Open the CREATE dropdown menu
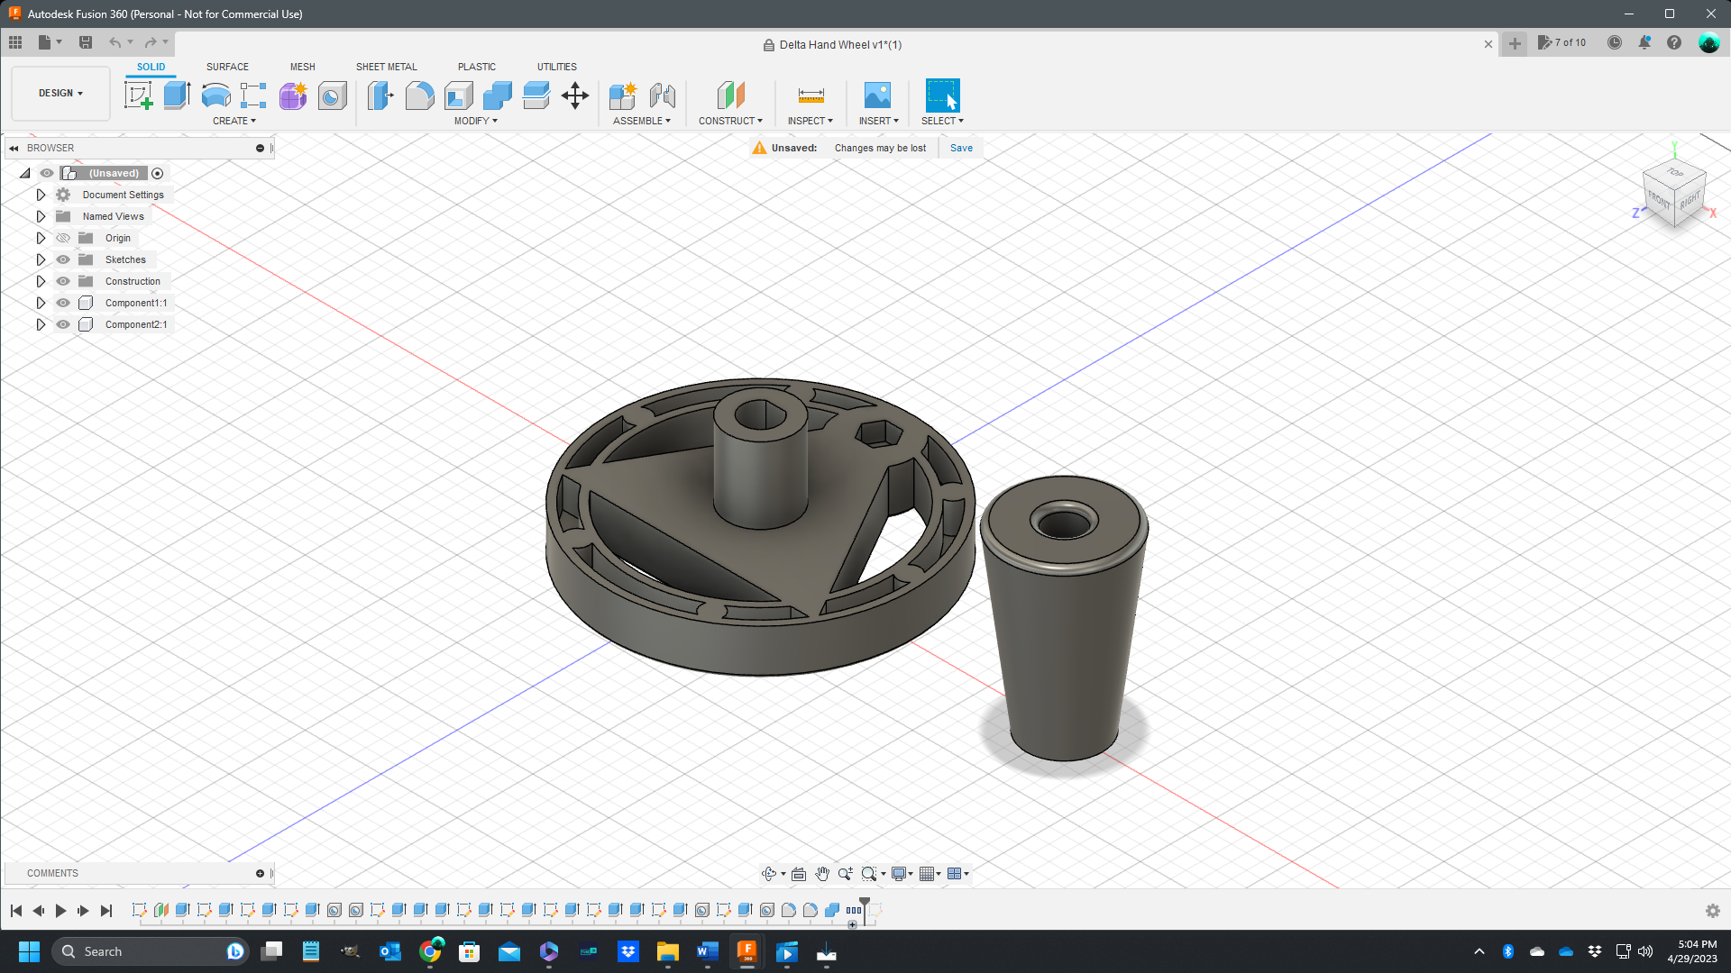 [234, 121]
